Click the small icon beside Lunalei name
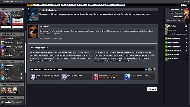 pos(23,9)
